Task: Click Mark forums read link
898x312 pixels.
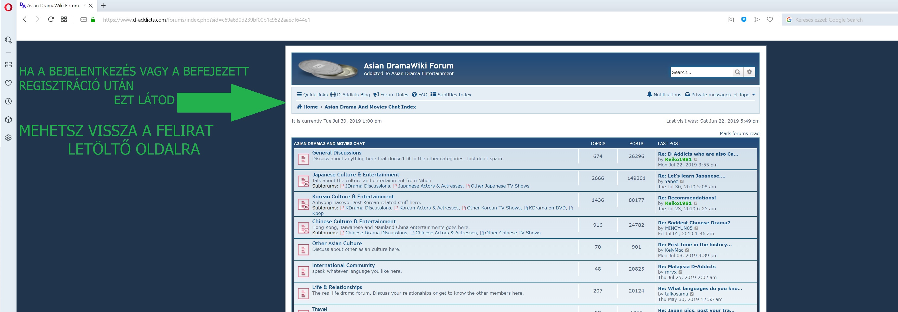Action: click(739, 133)
